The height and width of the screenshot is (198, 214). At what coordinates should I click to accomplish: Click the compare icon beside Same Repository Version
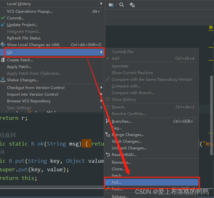[108, 79]
